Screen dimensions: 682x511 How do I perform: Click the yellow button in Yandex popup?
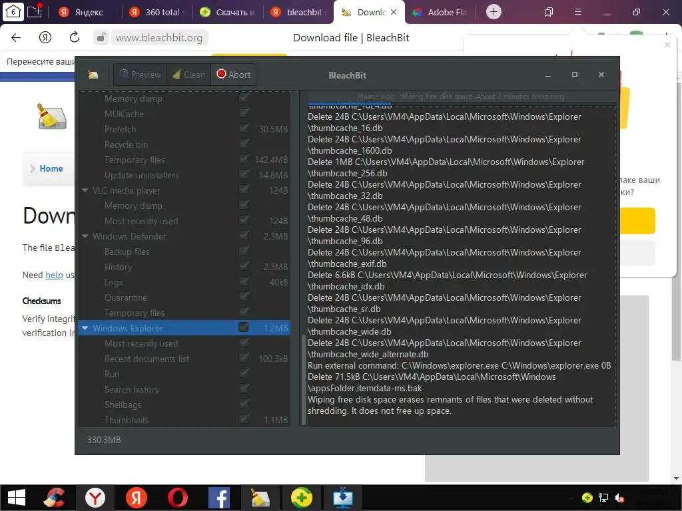[x=637, y=221]
